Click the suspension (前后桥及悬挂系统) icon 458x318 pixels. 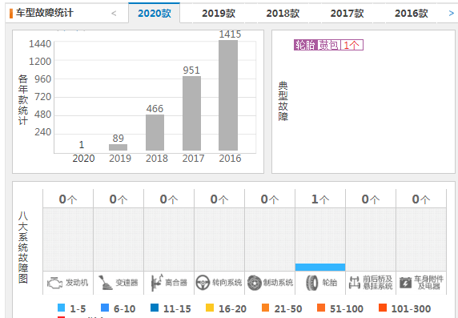355,283
